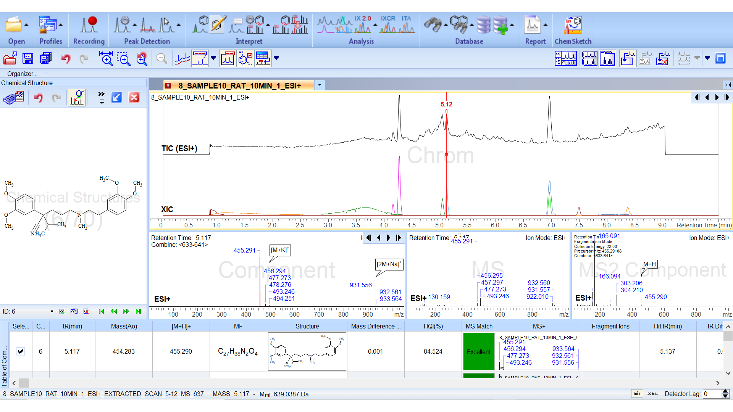Expand the ID: 6 combo box
The height and width of the screenshot is (412, 733).
pos(52,311)
